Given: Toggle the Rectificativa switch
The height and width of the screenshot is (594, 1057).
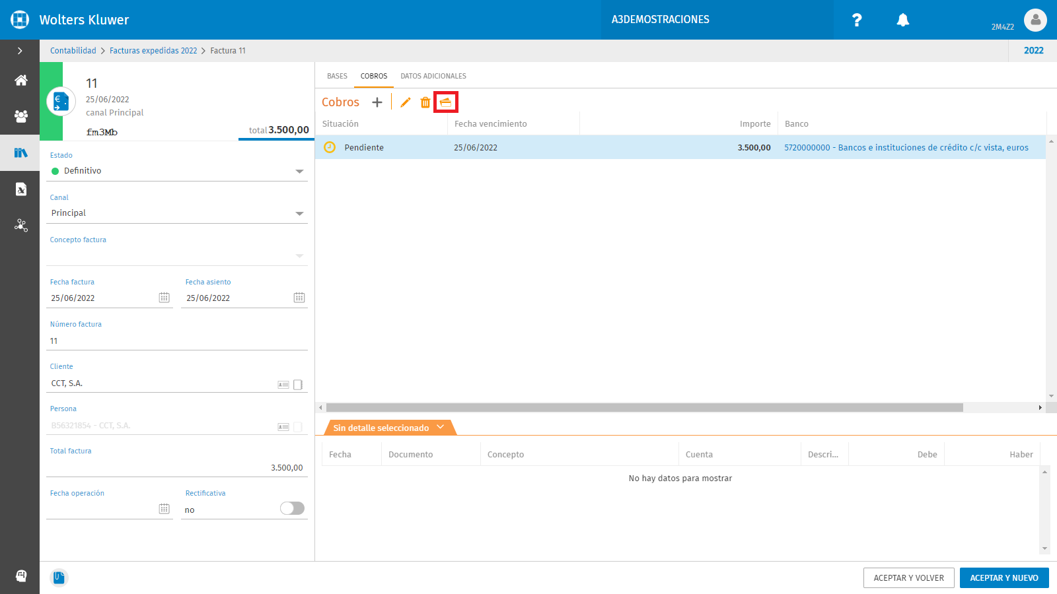Looking at the screenshot, I should click(292, 508).
